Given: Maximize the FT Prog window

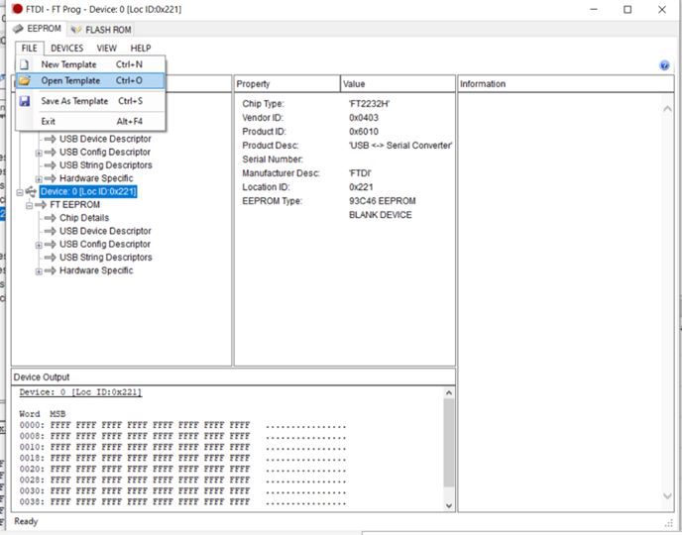Looking at the screenshot, I should (x=627, y=9).
